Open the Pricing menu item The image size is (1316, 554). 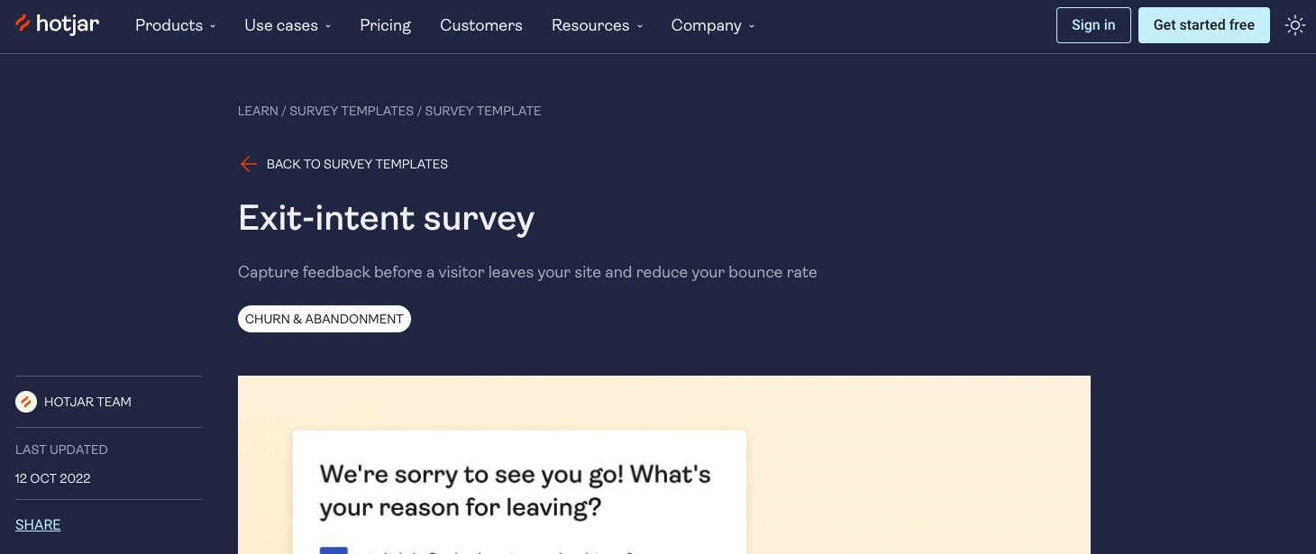pos(385,25)
